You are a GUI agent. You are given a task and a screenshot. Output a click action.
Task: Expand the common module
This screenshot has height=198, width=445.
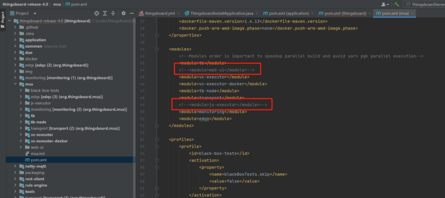coord(16,46)
